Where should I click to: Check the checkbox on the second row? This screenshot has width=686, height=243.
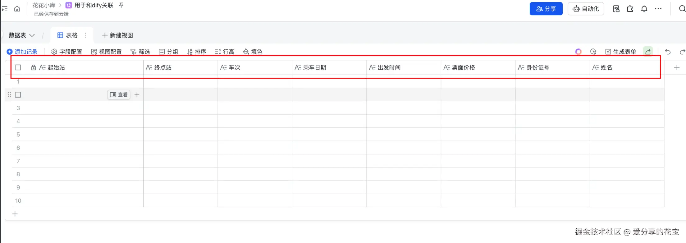18,95
